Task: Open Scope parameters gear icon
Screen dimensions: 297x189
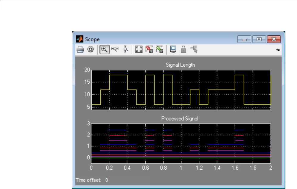Action: tap(90, 50)
